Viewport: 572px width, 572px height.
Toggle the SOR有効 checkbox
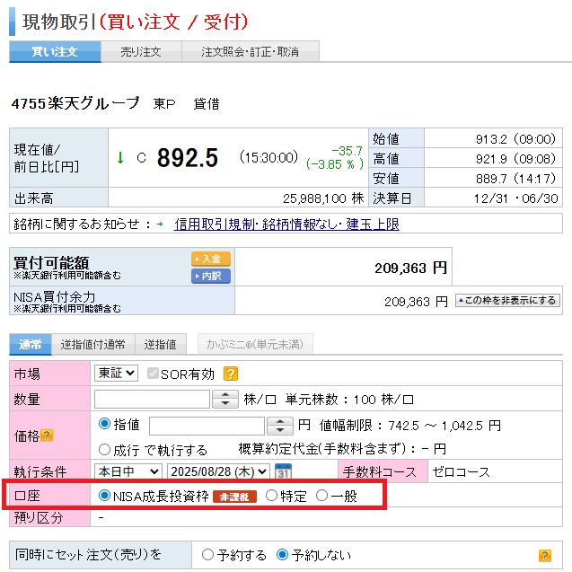tap(153, 374)
